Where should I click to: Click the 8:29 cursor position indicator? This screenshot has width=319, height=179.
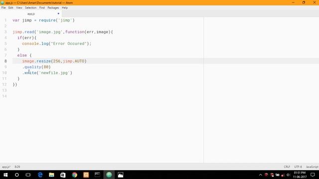pos(17,167)
